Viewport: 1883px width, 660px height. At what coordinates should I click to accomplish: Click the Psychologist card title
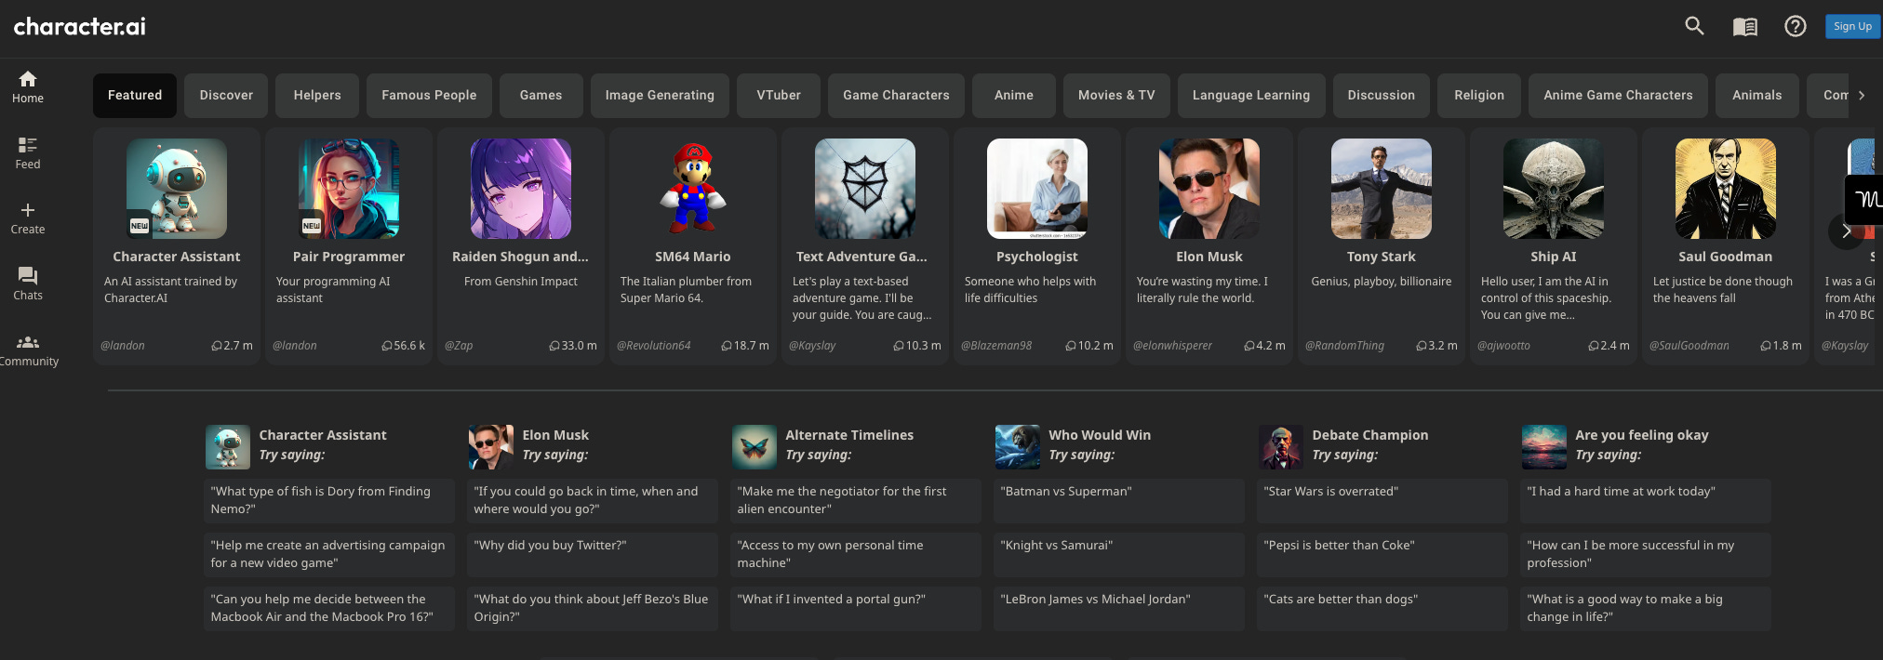1037,257
